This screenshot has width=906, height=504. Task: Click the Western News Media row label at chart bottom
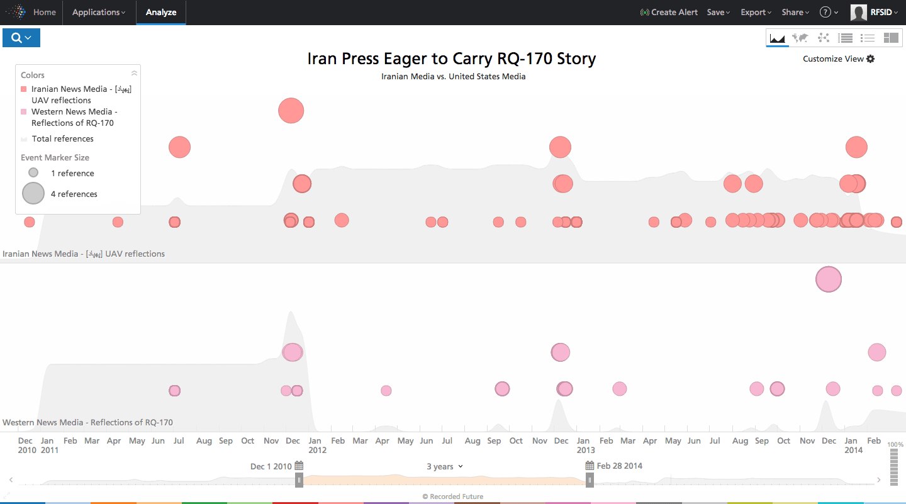click(87, 422)
